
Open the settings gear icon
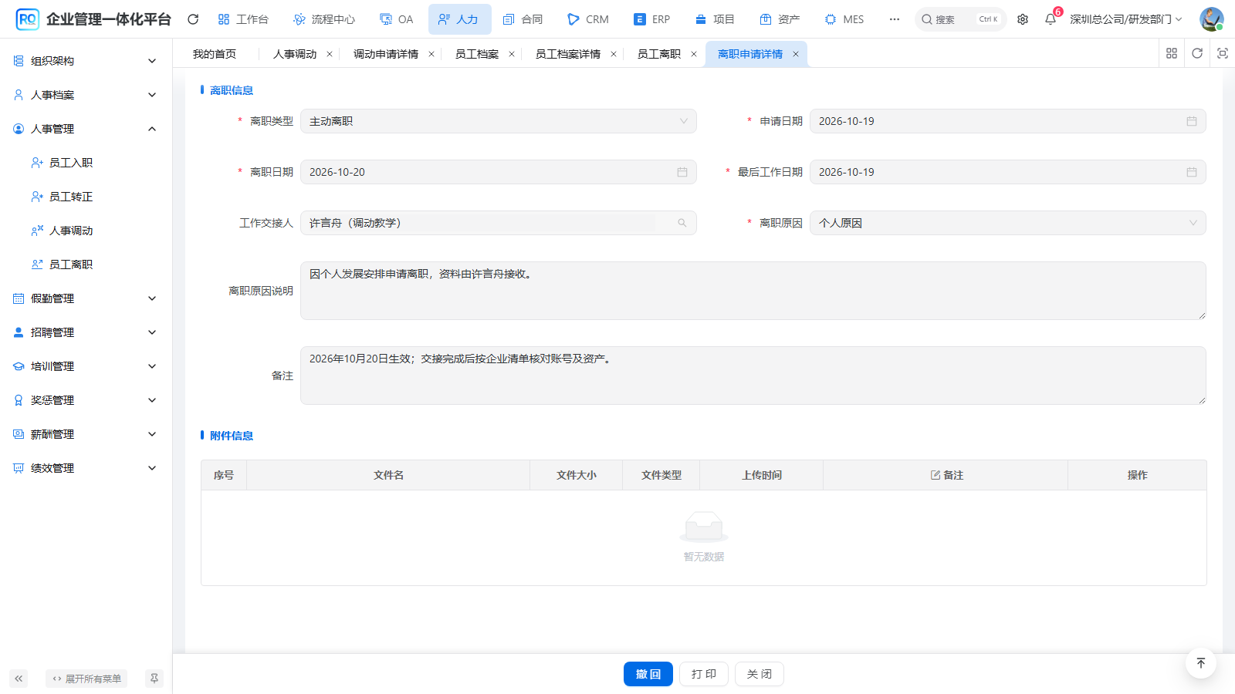1023,19
